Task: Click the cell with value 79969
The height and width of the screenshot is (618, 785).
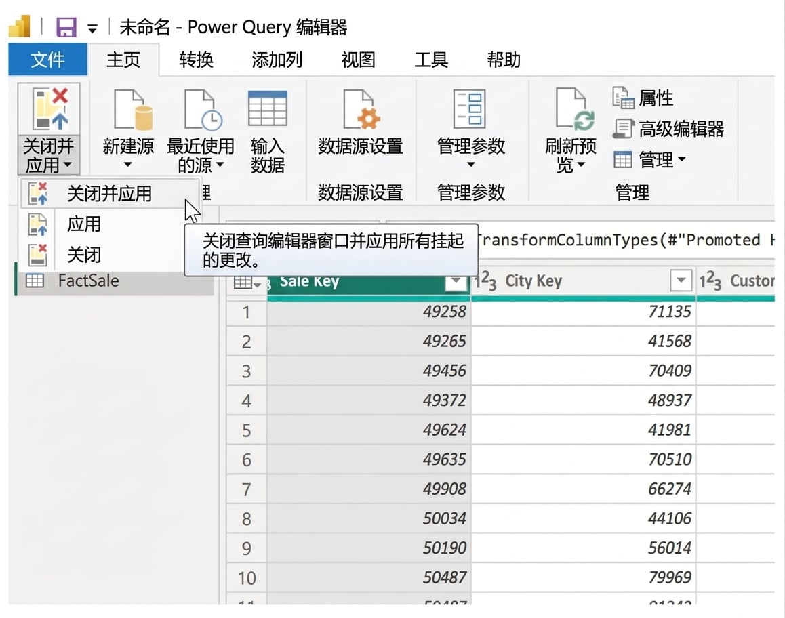Action: (583, 577)
